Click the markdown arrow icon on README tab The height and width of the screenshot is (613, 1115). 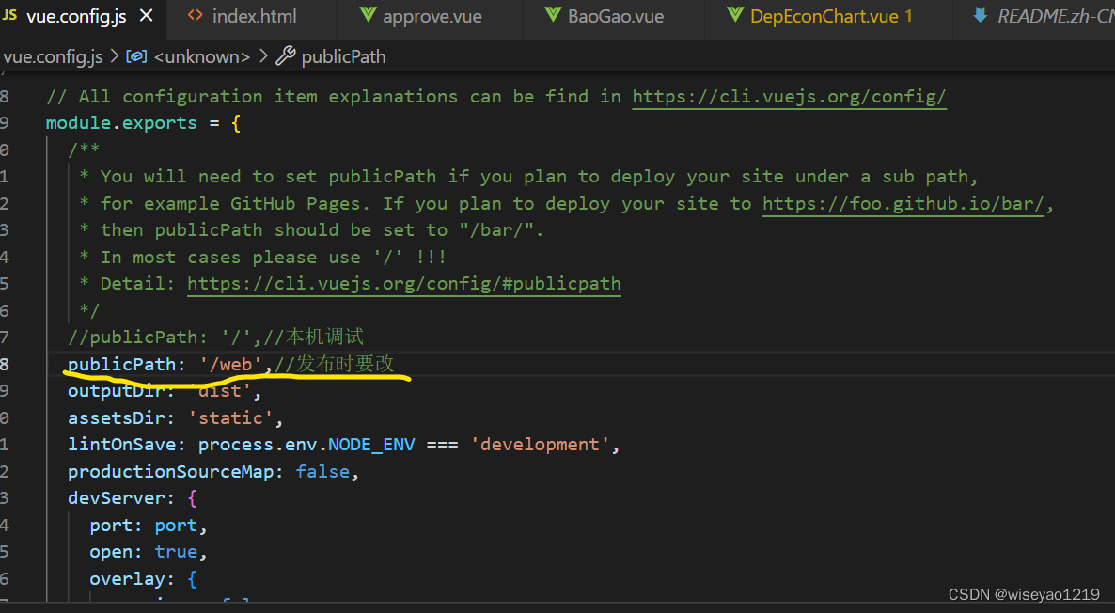(x=981, y=15)
